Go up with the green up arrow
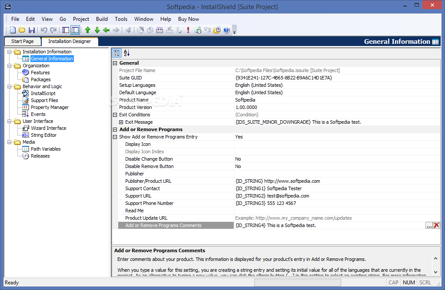Viewport: 445px width, 290px height. pos(88,30)
